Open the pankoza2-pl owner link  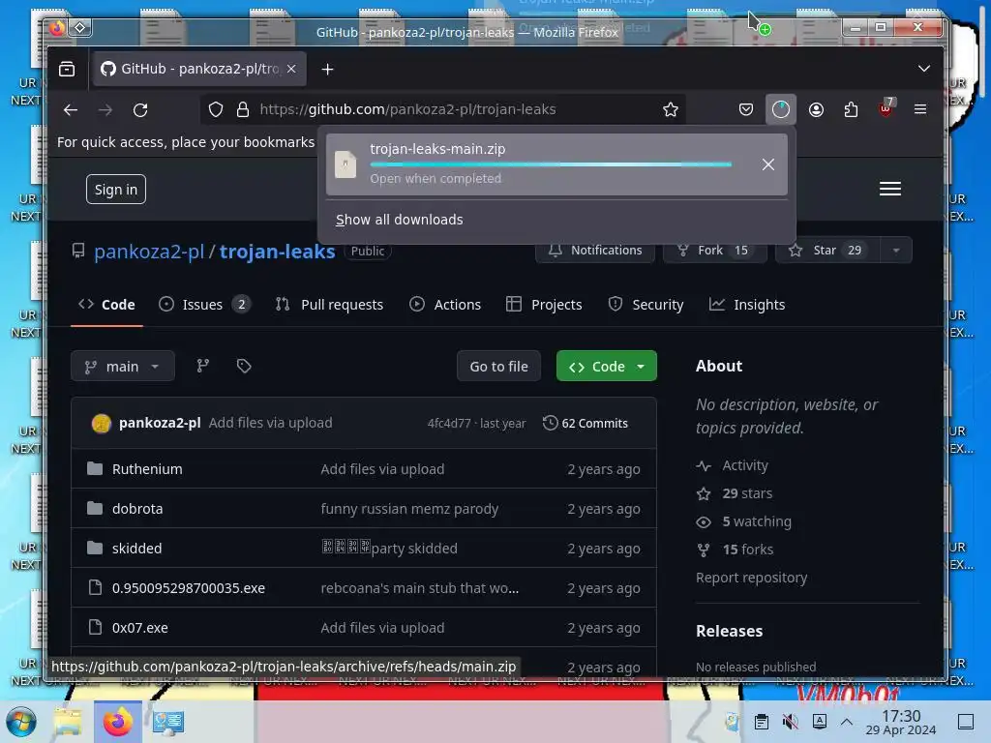[149, 252]
